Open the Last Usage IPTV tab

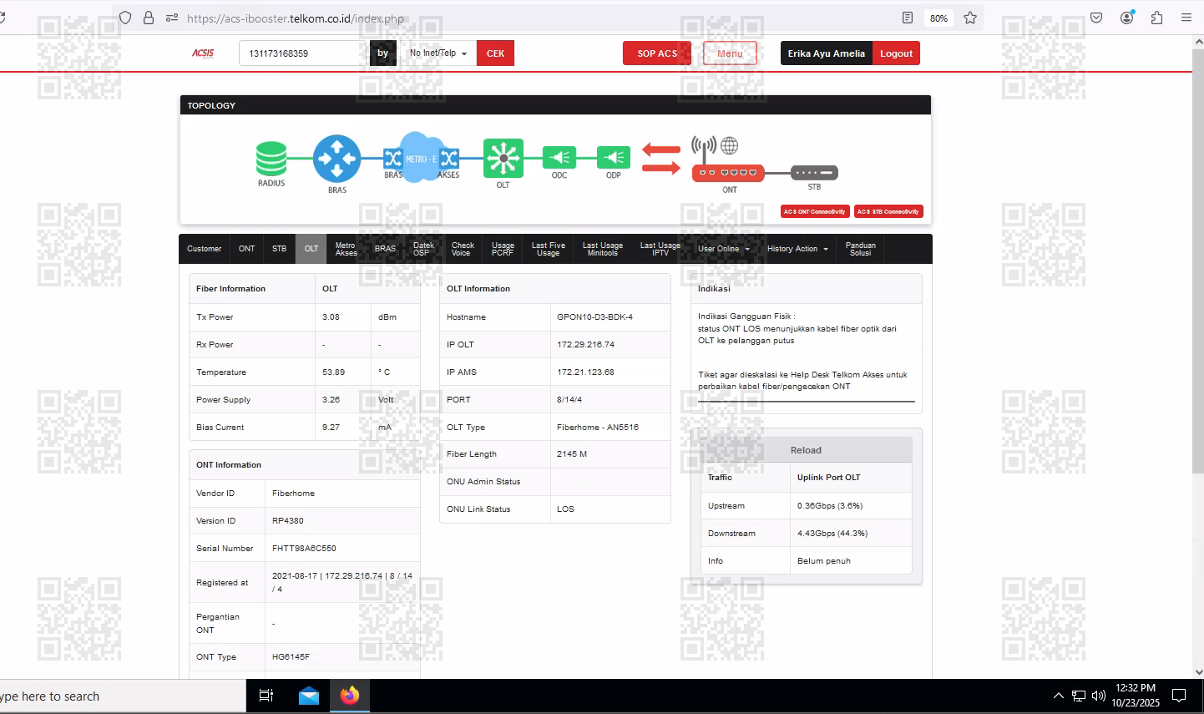tap(660, 249)
